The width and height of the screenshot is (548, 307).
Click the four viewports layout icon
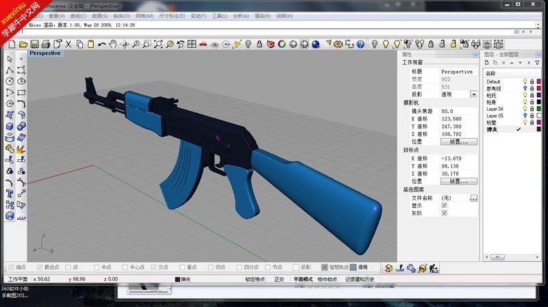pos(192,44)
